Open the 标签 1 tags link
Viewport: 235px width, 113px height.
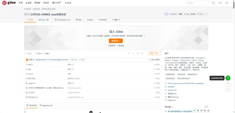[47, 53]
